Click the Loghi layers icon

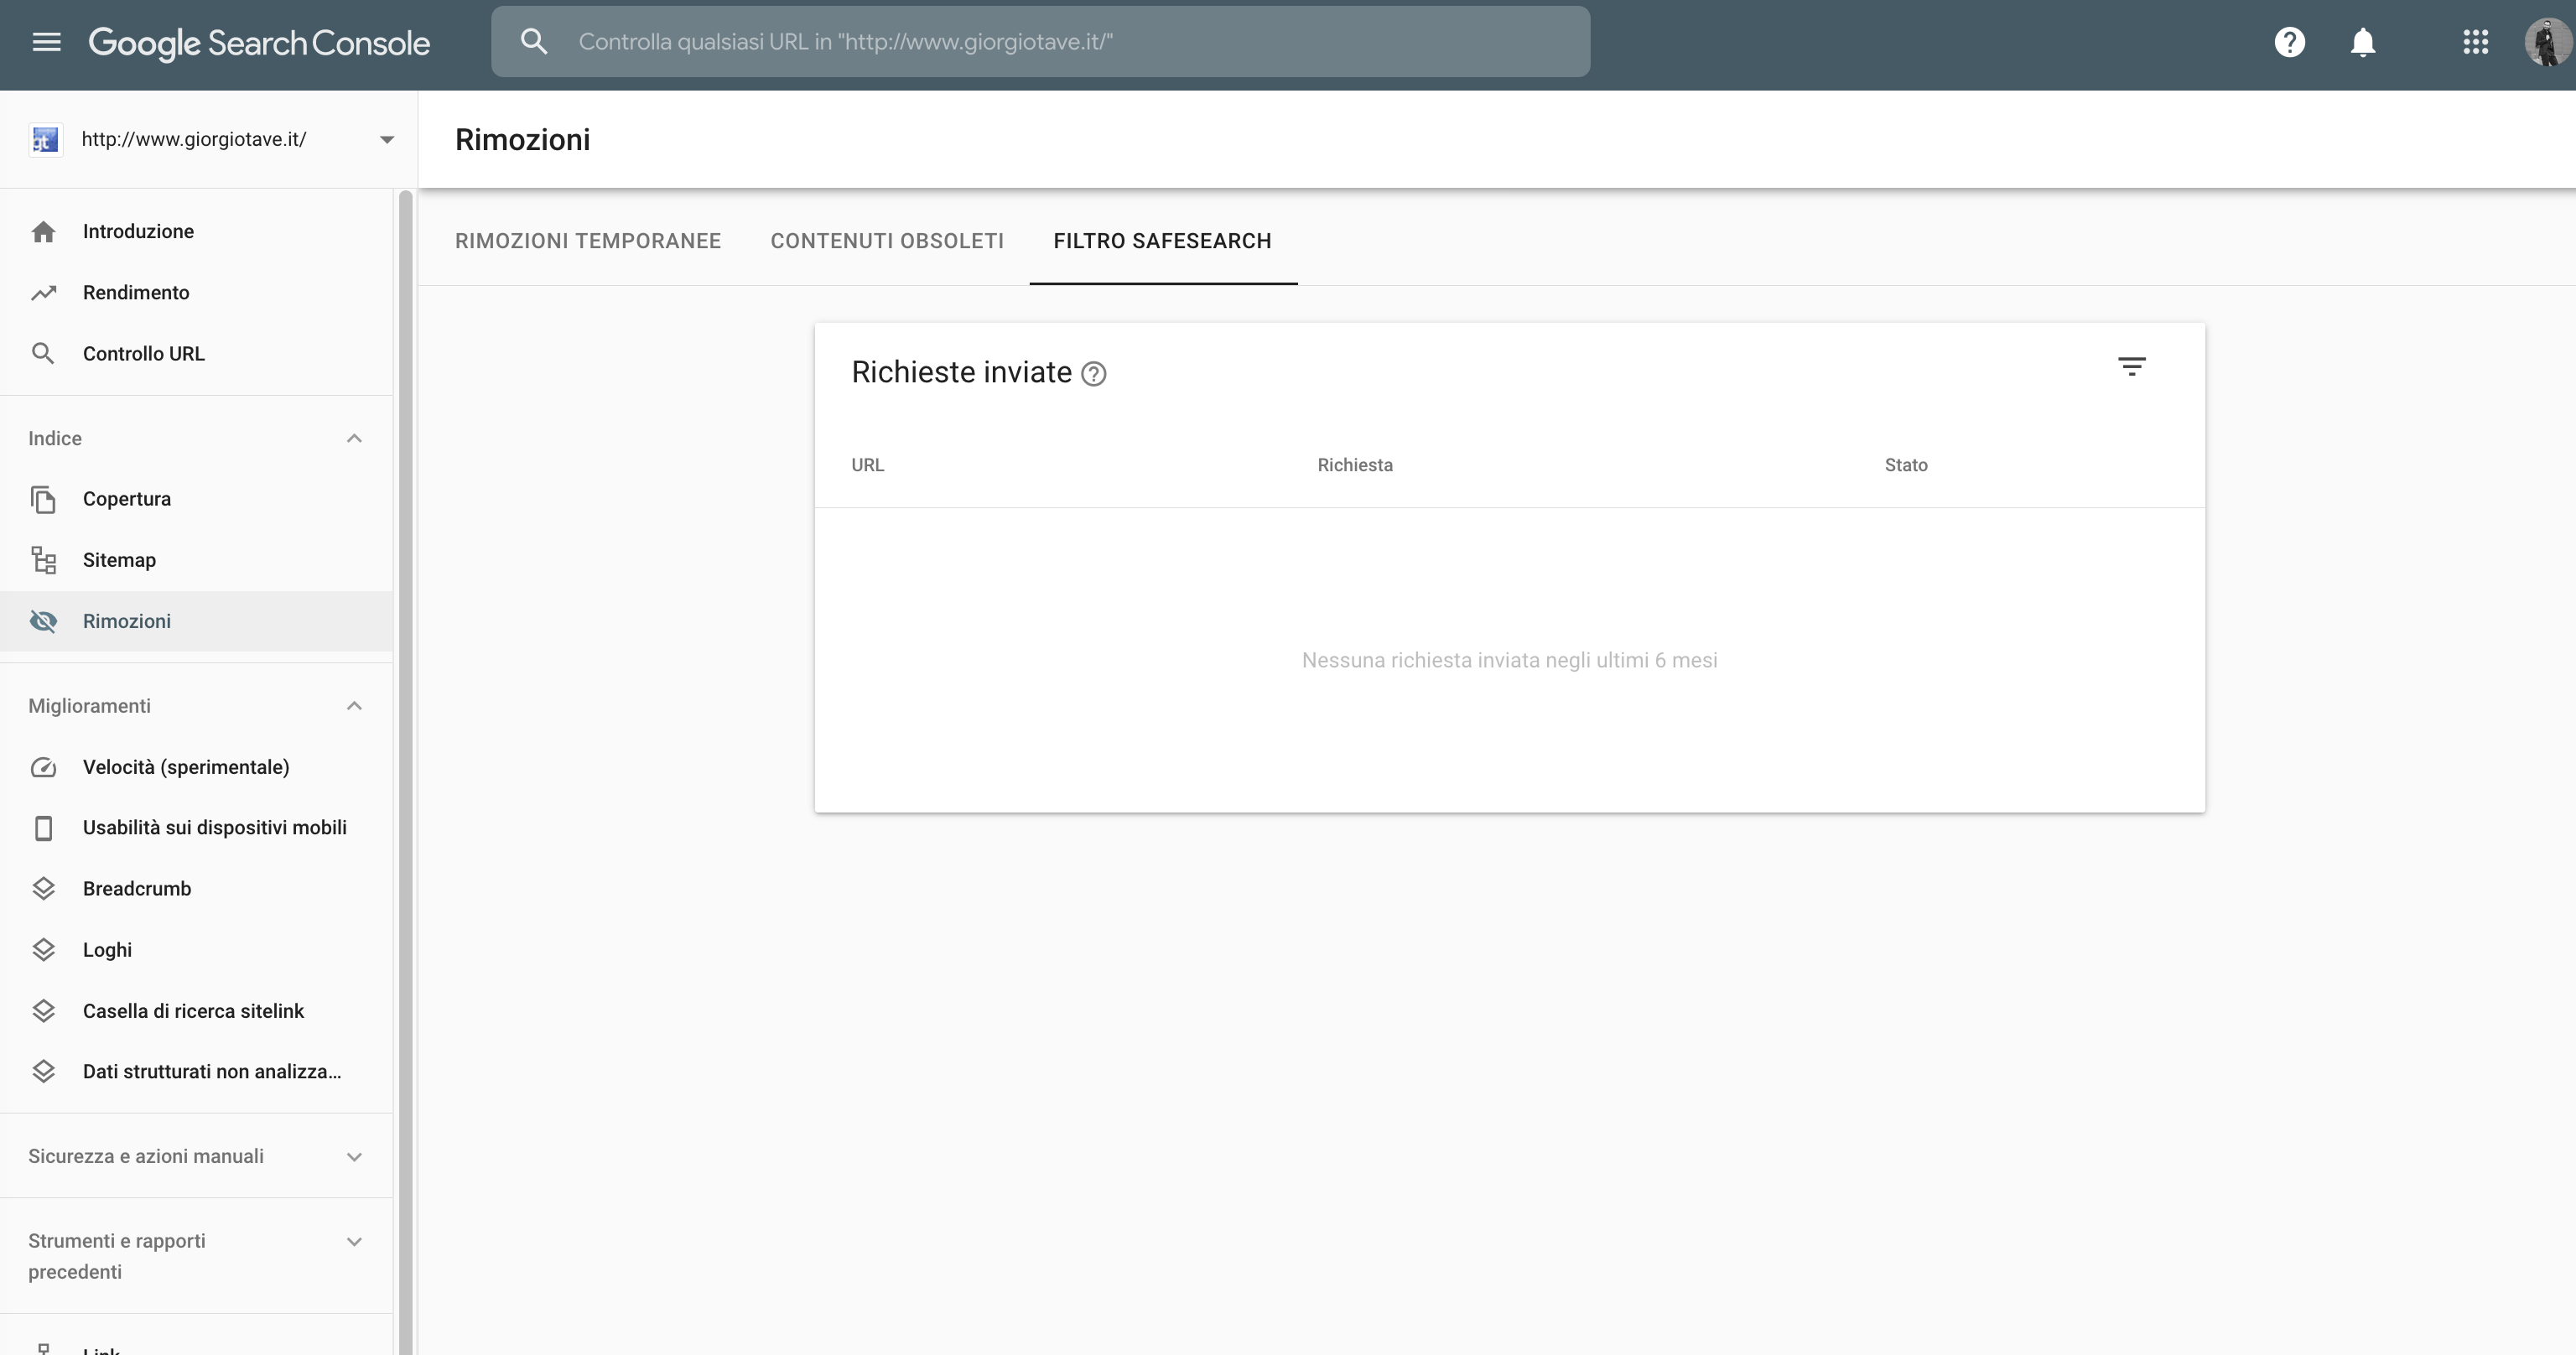coord(43,950)
